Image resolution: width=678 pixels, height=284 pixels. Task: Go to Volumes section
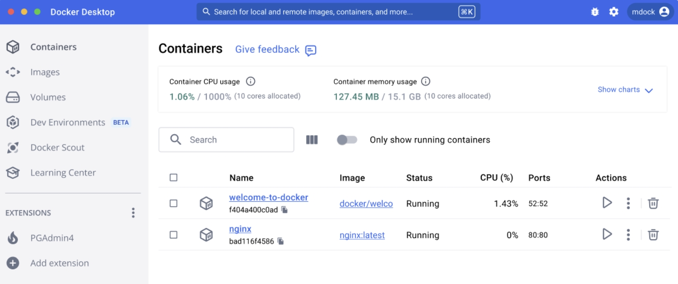48,97
